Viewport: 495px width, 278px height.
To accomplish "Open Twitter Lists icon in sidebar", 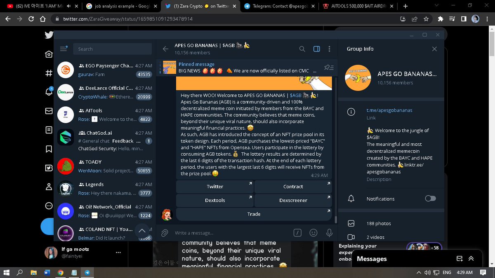I will [x=49, y=130].
